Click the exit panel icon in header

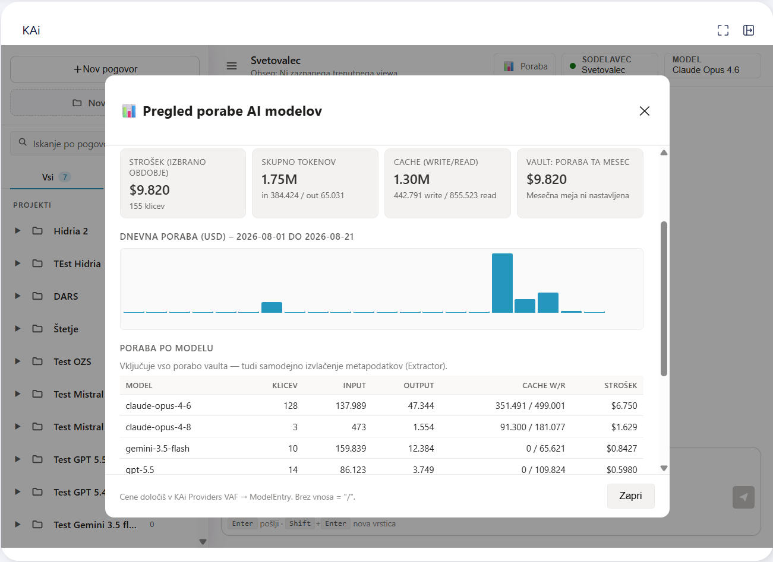[749, 30]
